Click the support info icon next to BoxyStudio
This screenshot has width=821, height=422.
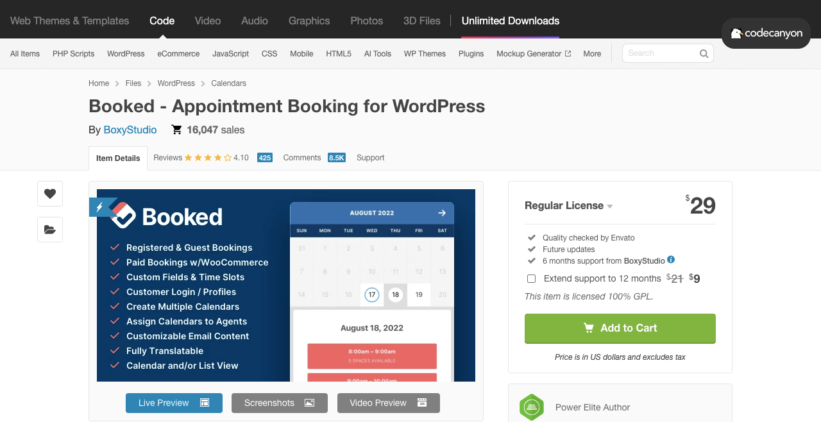[x=671, y=260]
